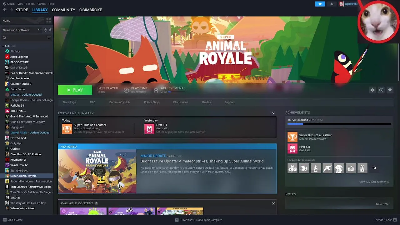Open the Community Hub link
Image resolution: width=400 pixels, height=225 pixels.
click(x=119, y=102)
